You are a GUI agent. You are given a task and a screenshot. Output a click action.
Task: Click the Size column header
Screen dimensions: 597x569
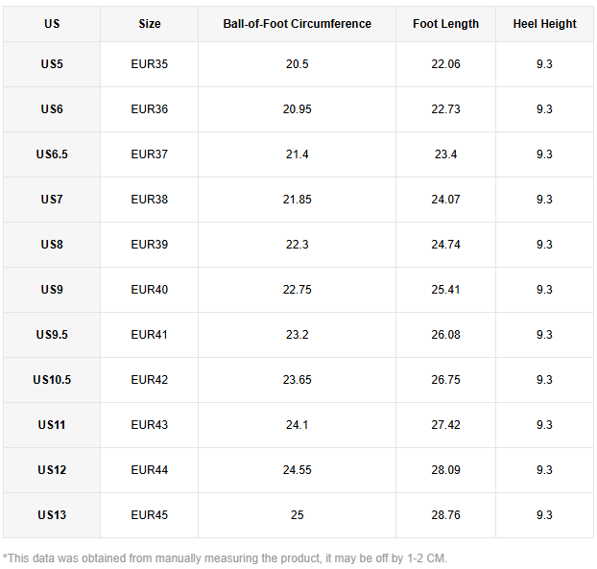point(149,24)
